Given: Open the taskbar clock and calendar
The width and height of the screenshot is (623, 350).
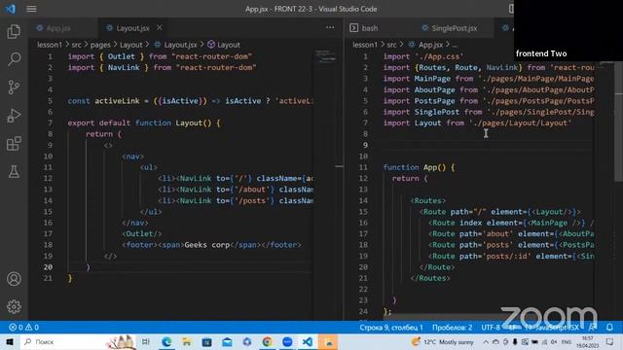Looking at the screenshot, I should tap(588, 341).
